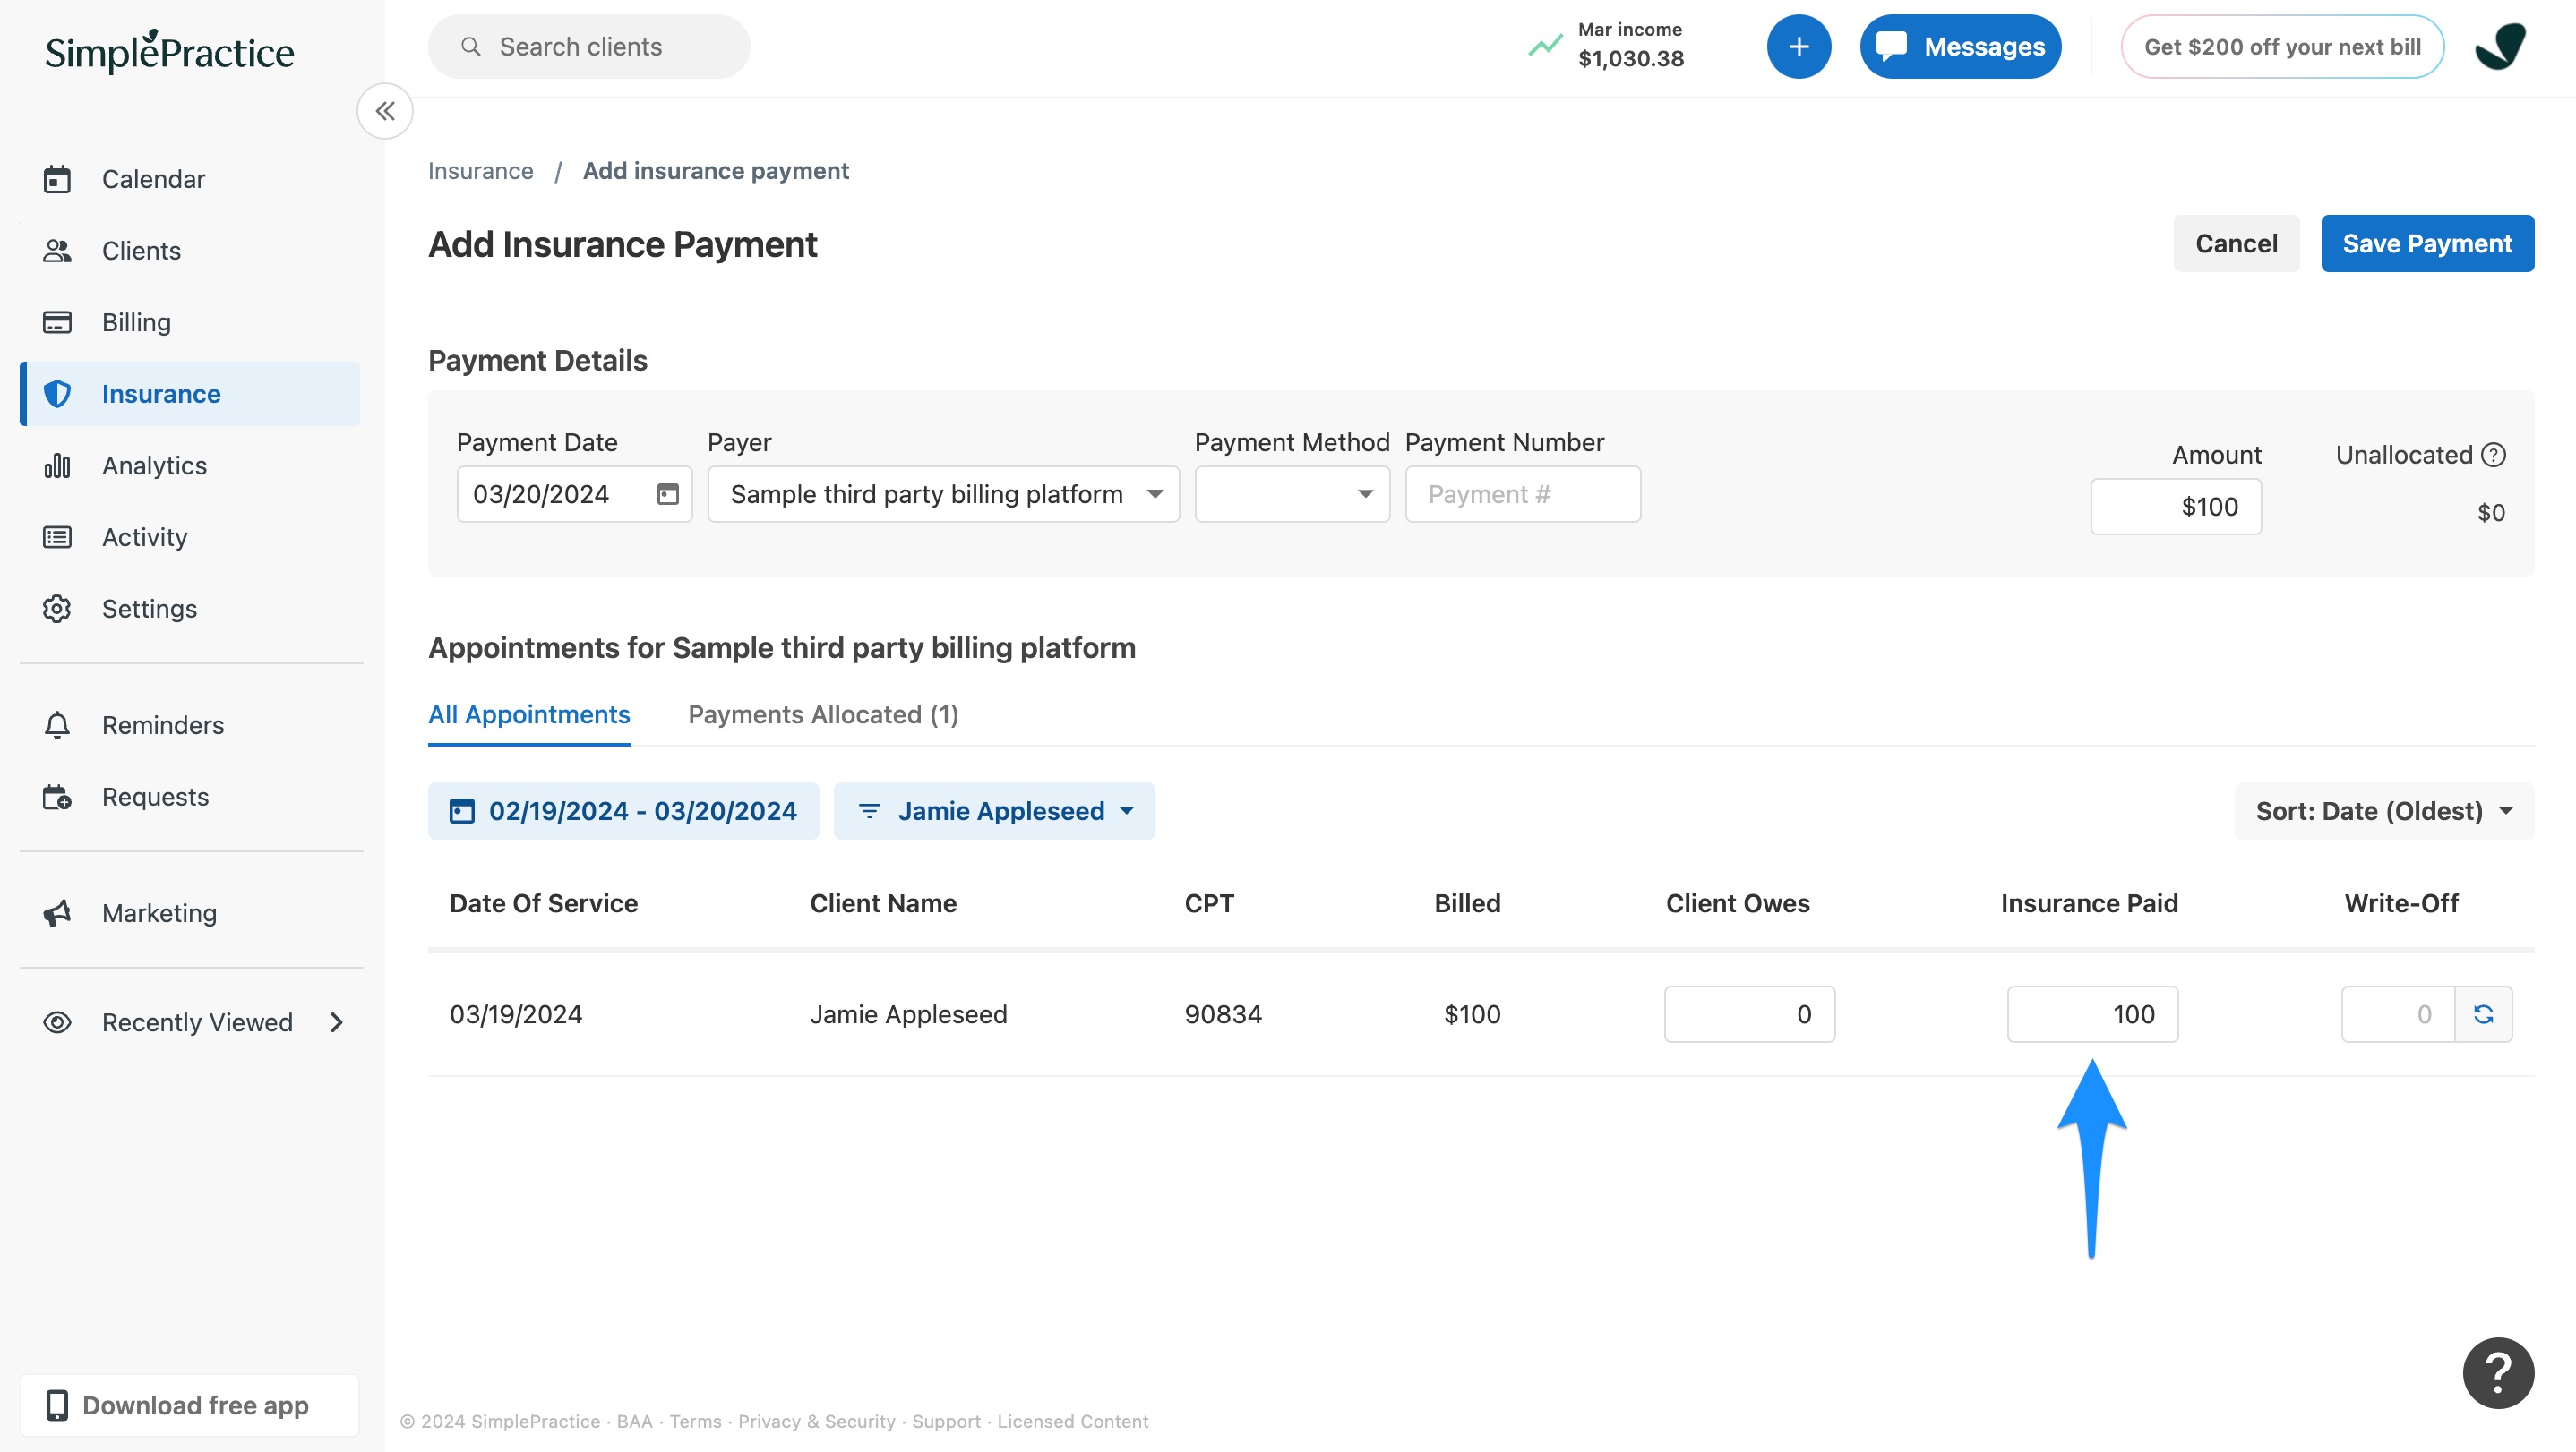
Task: Click the Write-Off input field
Action: (x=2397, y=1014)
